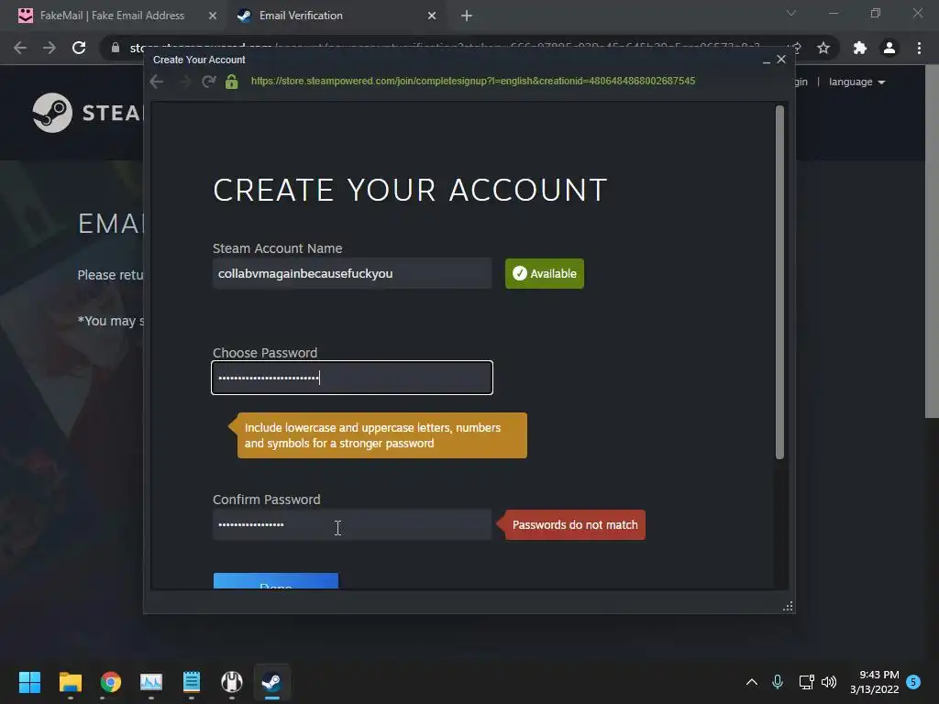
Task: Bookmark this page with the star icon
Action: point(823,48)
